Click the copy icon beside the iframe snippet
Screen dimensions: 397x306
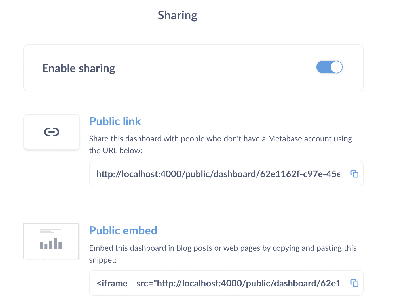(354, 283)
